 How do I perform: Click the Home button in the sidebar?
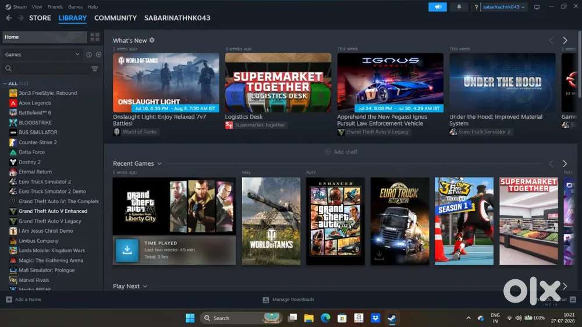tap(45, 37)
